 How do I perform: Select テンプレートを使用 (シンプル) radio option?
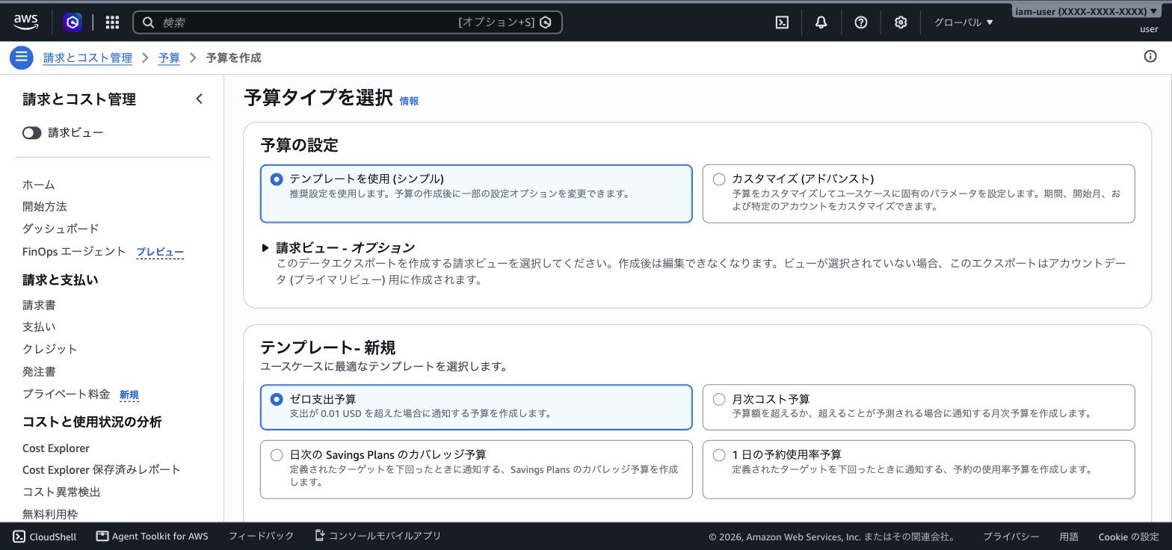277,179
